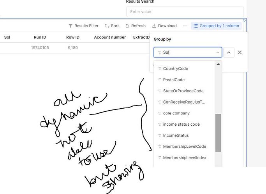Click the Sort arrows icon
The width and height of the screenshot is (266, 194).
pos(107,26)
